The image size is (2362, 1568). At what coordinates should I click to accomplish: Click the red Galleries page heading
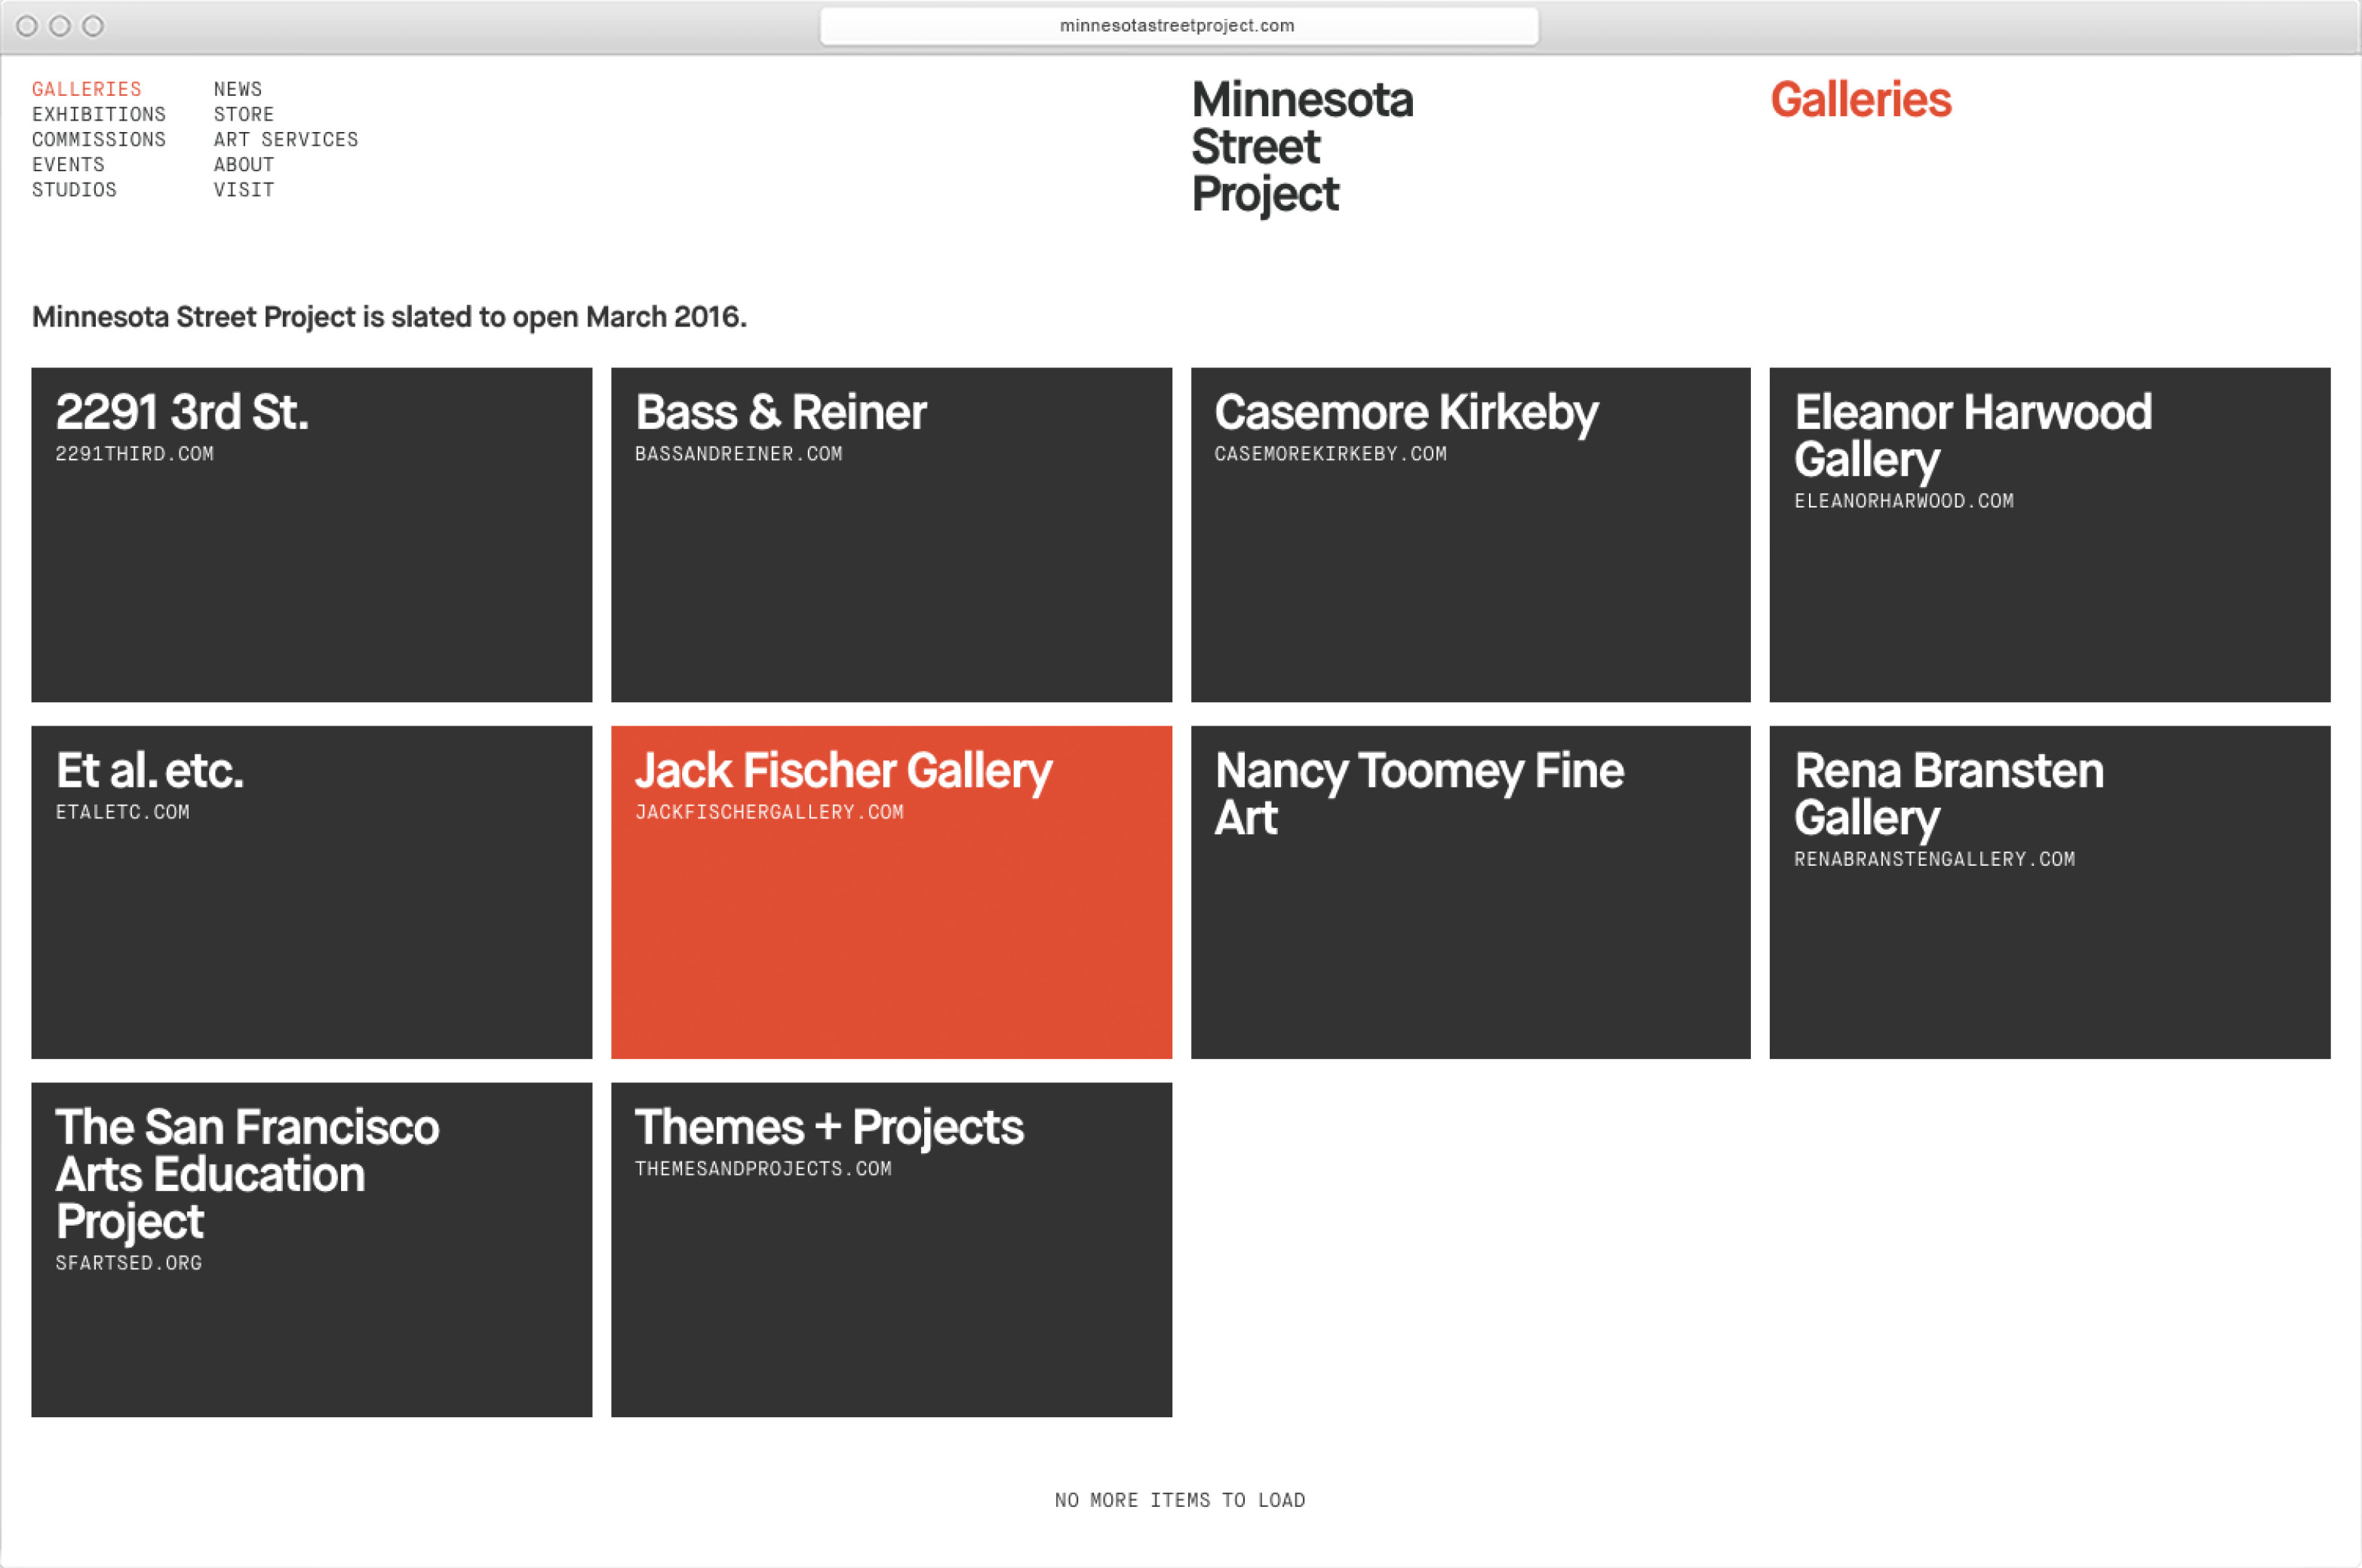(x=1861, y=99)
